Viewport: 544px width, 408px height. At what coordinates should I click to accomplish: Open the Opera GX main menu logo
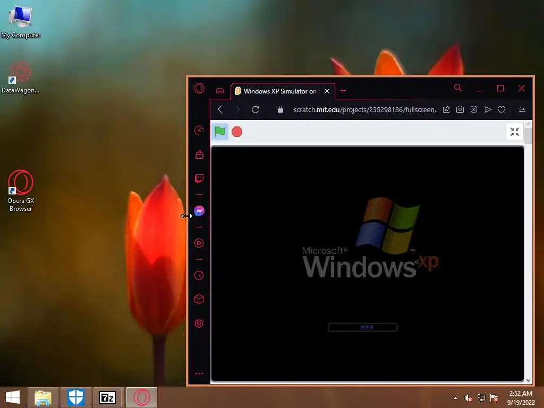click(x=199, y=89)
